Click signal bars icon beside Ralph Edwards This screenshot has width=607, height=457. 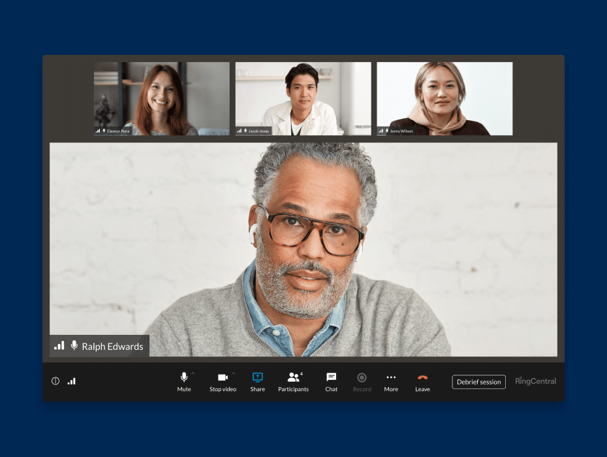pos(59,346)
